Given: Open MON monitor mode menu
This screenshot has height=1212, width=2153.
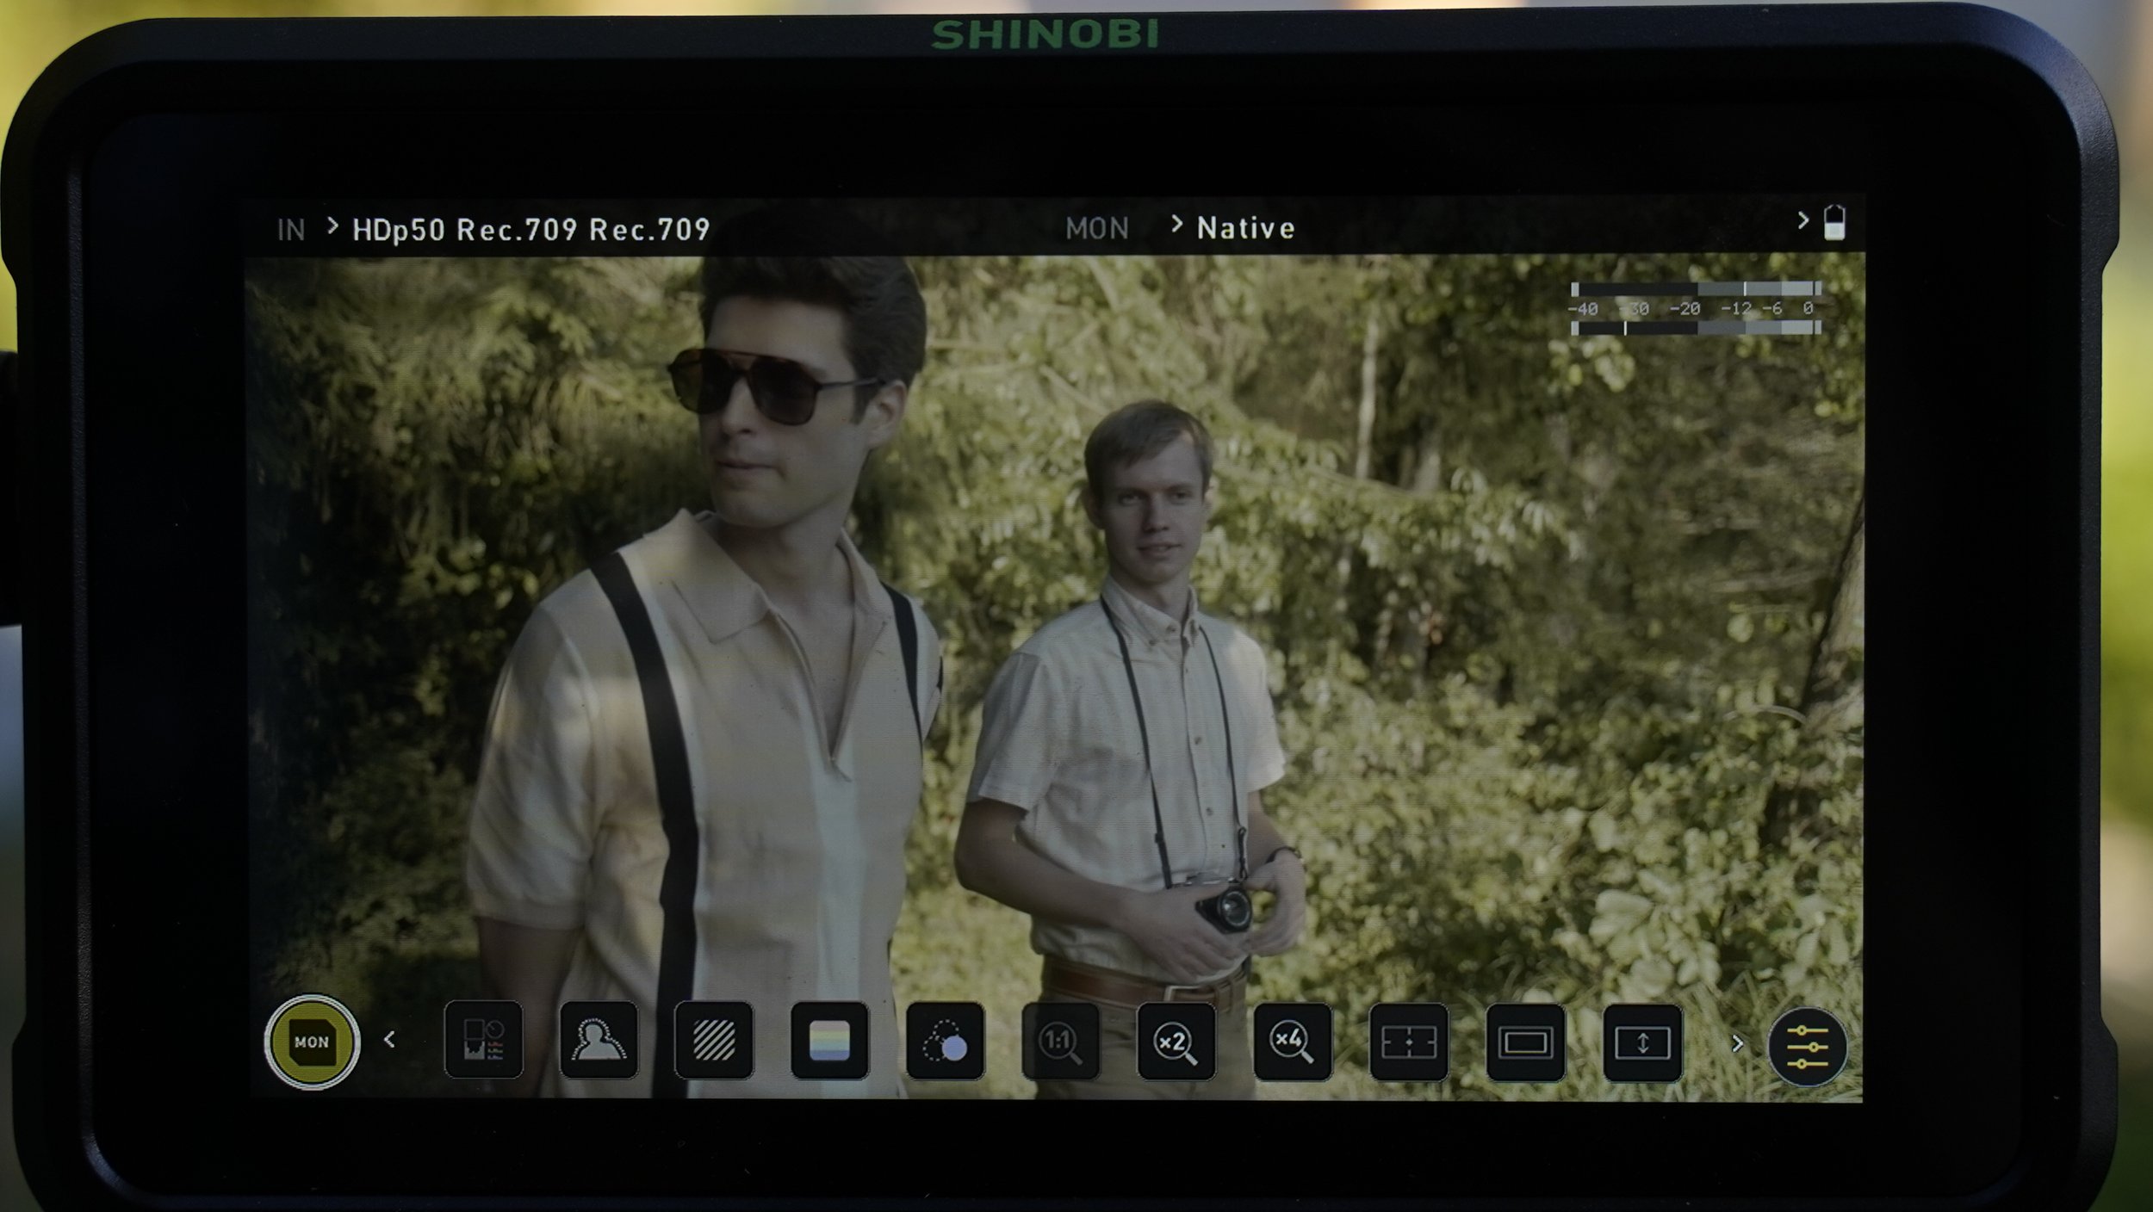Looking at the screenshot, I should tap(1096, 228).
